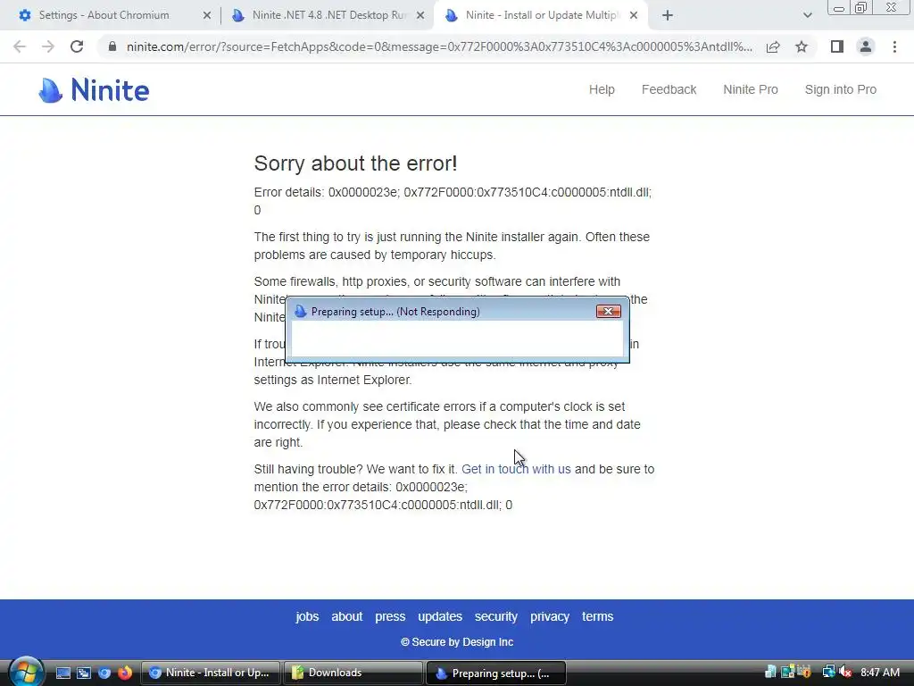Launch Firefox from quick launch

[x=125, y=673]
